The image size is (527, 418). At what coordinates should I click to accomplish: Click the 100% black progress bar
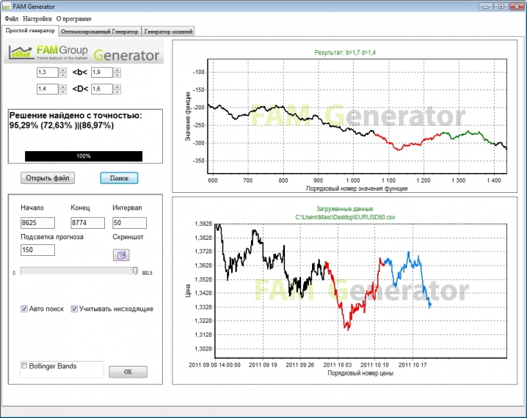[x=84, y=156]
